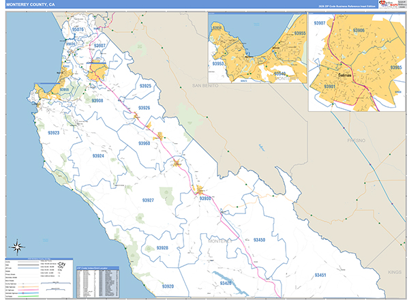Select ZIP label 93901 in Salinas inset
Viewport: 409px width, 300px height.
coord(329,87)
